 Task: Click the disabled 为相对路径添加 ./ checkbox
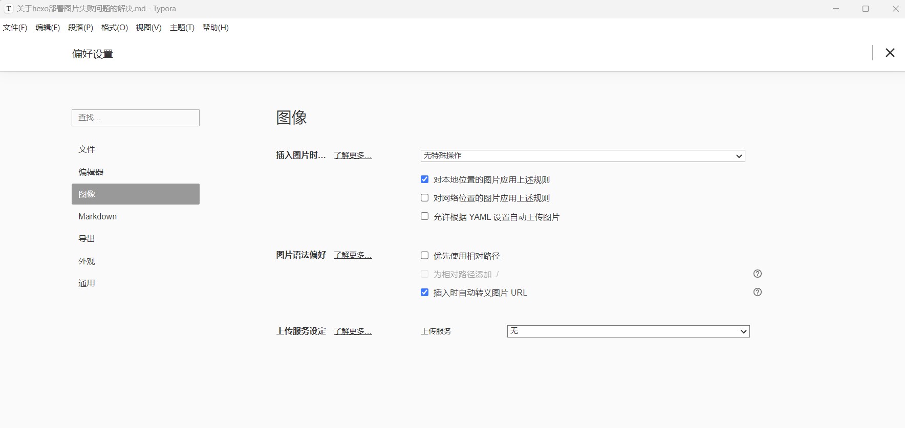coord(424,274)
